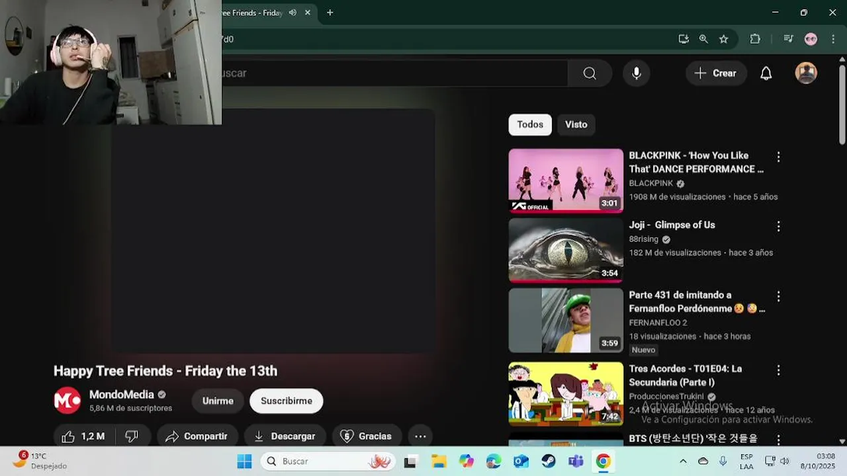Click the Windows taskbar Buscar search box
847x476 pixels.
pos(328,461)
